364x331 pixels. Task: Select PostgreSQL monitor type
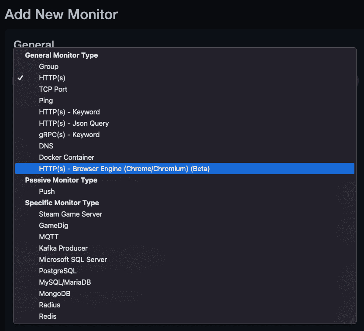click(x=58, y=271)
